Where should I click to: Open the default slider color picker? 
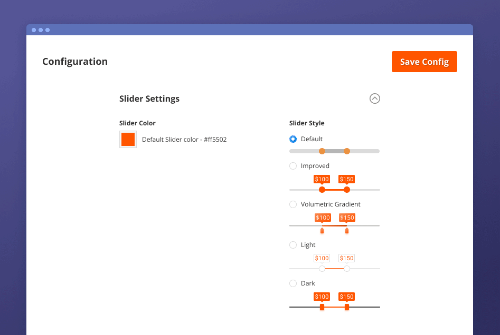coord(127,139)
